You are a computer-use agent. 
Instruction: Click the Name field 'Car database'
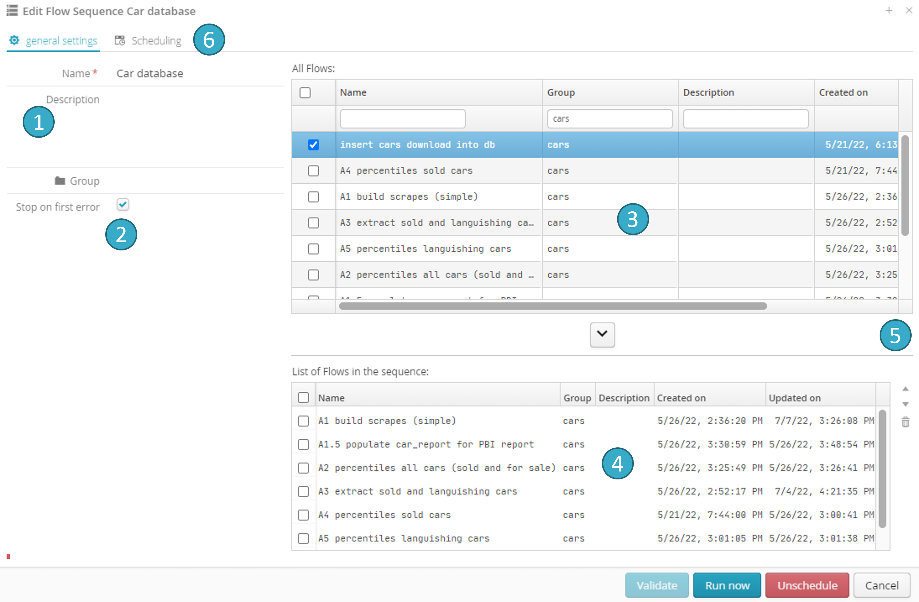pos(199,73)
